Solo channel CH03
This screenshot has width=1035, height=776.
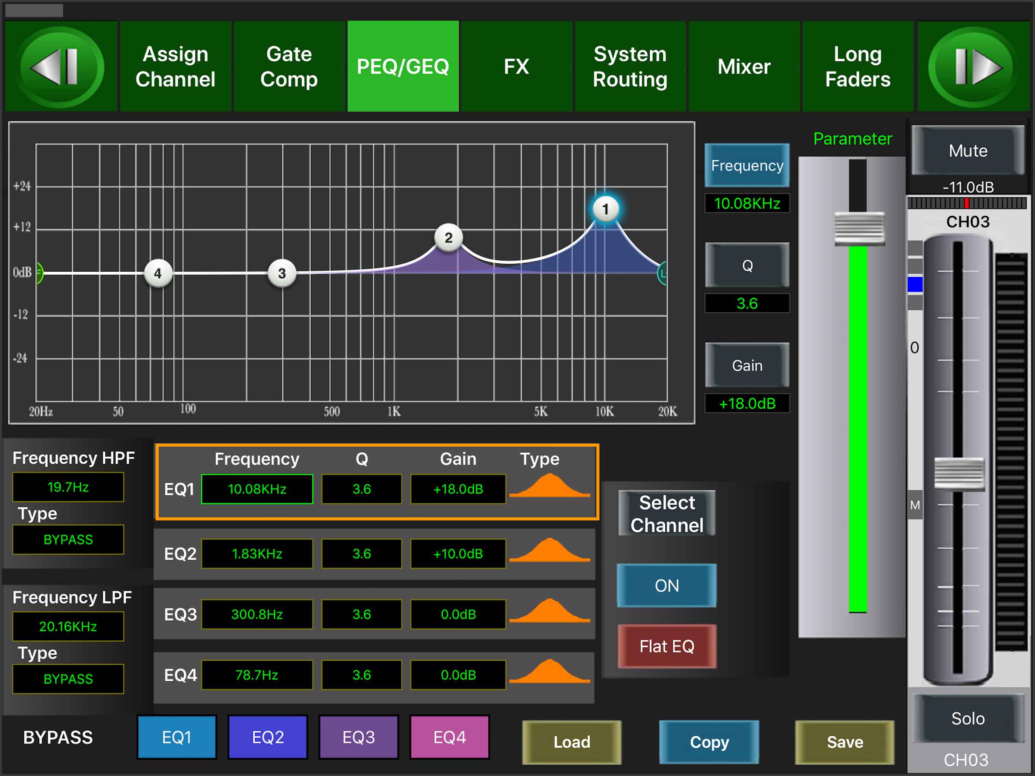point(968,718)
